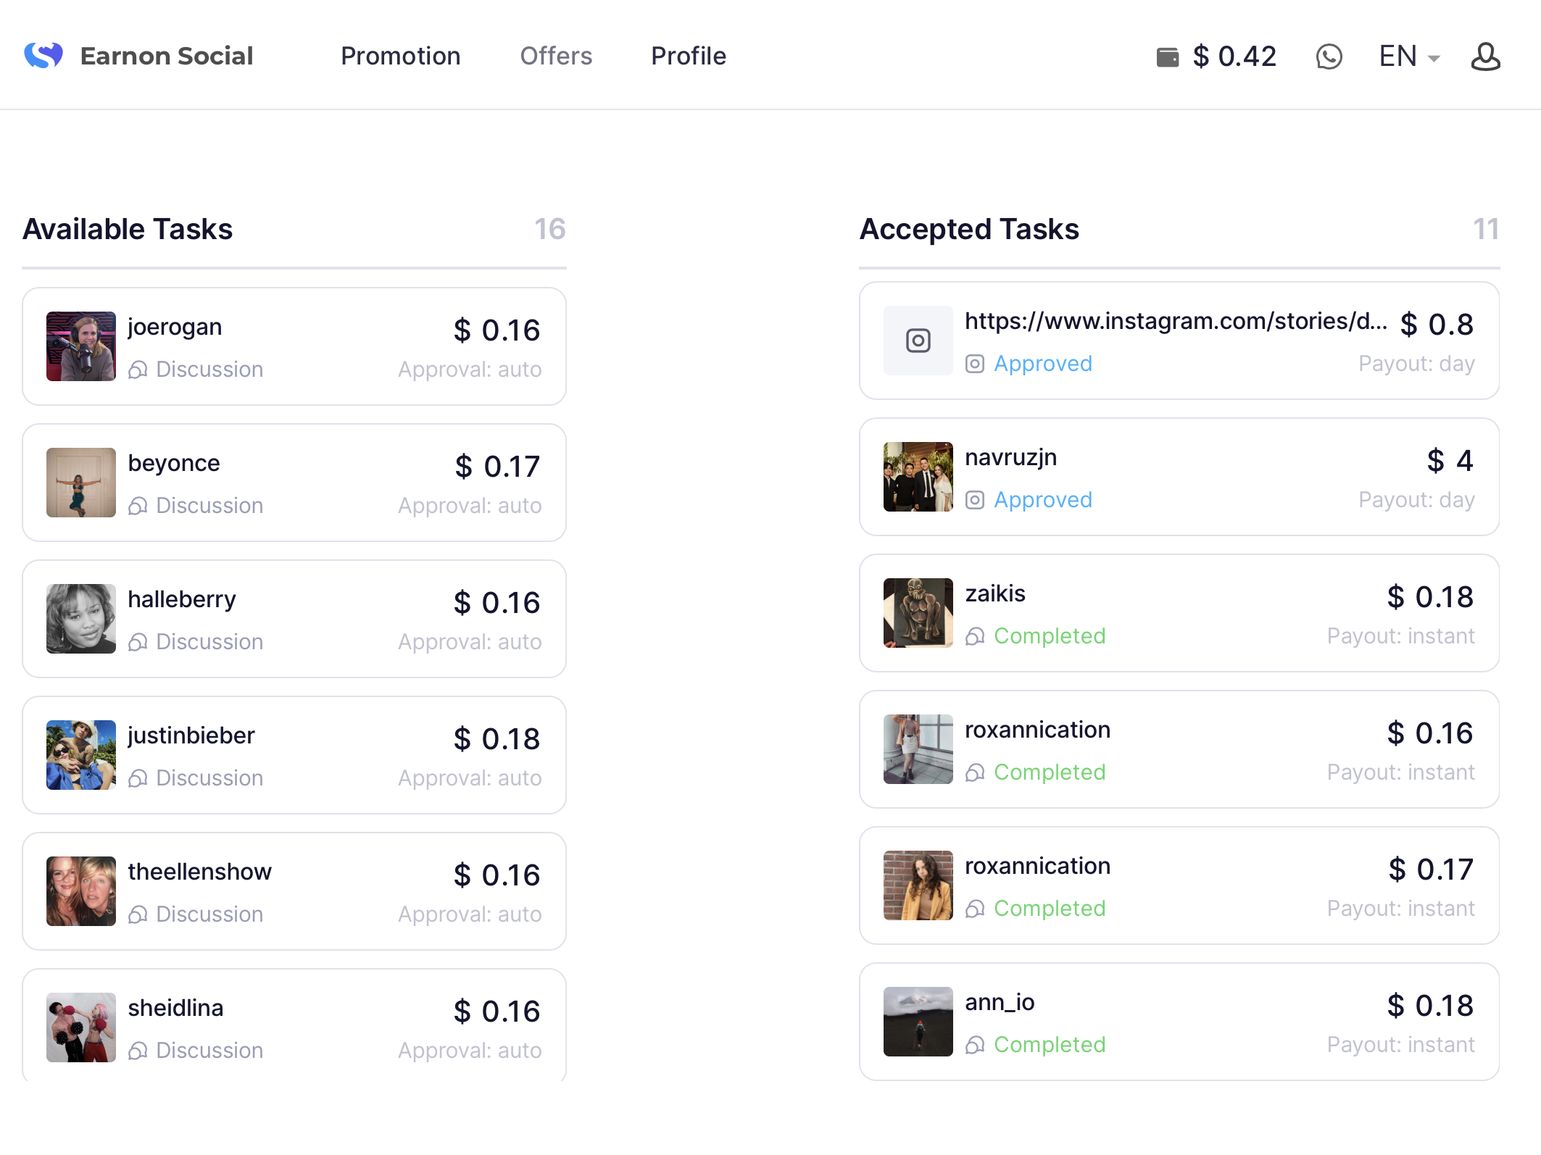Open the Promotion menu

pyautogui.click(x=400, y=57)
